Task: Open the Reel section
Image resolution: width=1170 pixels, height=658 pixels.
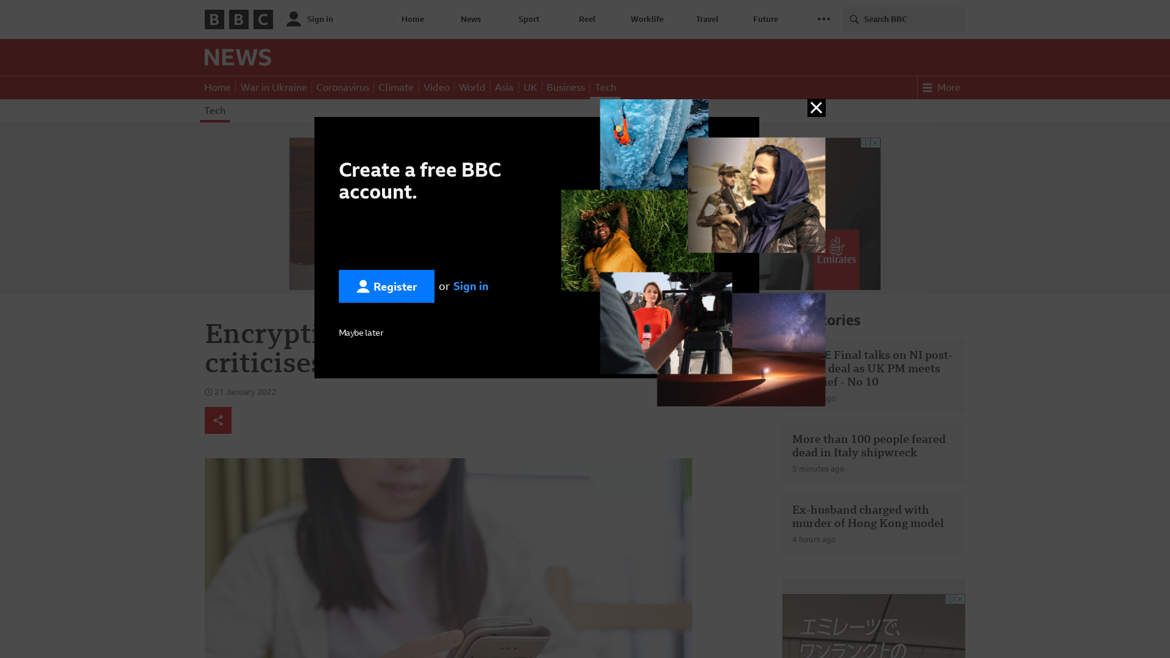Action: tap(587, 19)
